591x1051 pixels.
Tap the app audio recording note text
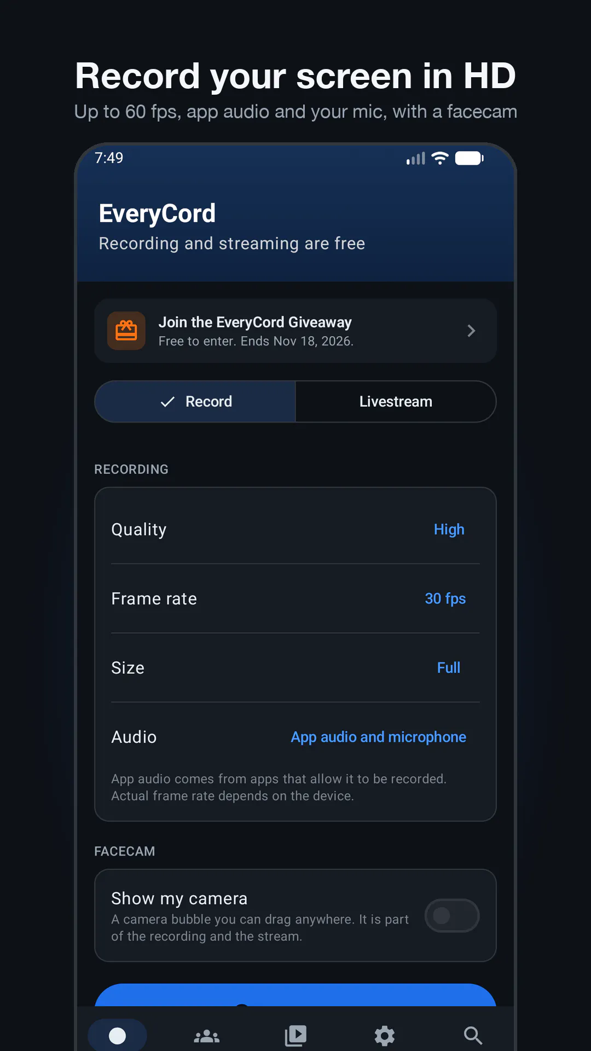tap(279, 787)
